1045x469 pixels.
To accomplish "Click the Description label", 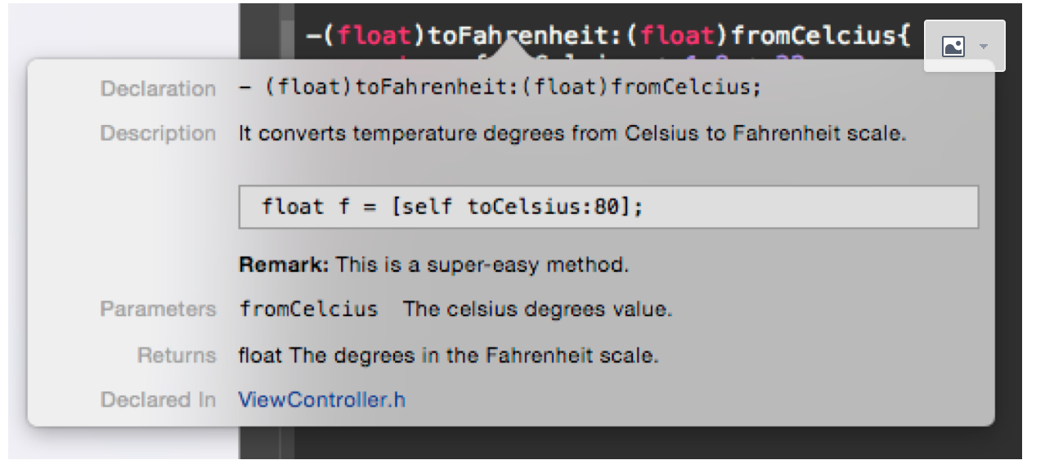I will [x=159, y=133].
